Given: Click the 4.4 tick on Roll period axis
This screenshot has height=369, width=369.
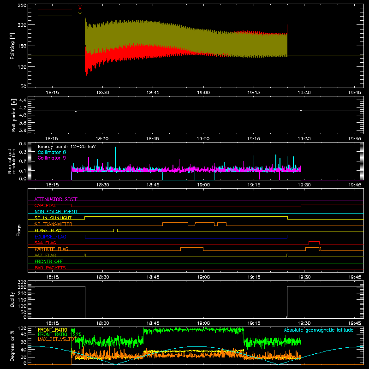Looking at the screenshot, I should pyautogui.click(x=23, y=100).
